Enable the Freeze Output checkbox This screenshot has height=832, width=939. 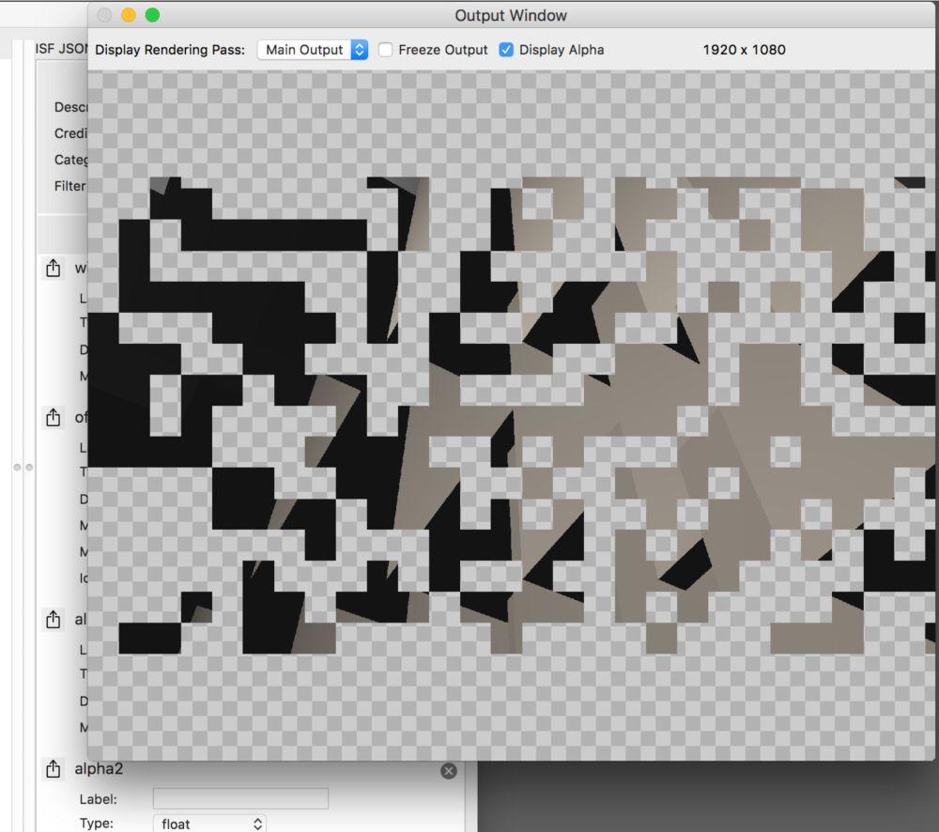coord(386,50)
